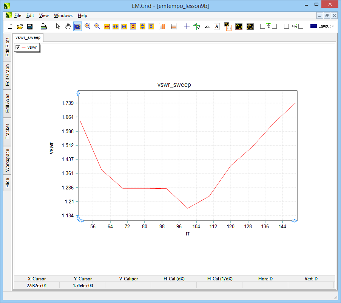Click the zoom in magnifier icon
The width and height of the screenshot is (341, 303).
(88, 26)
